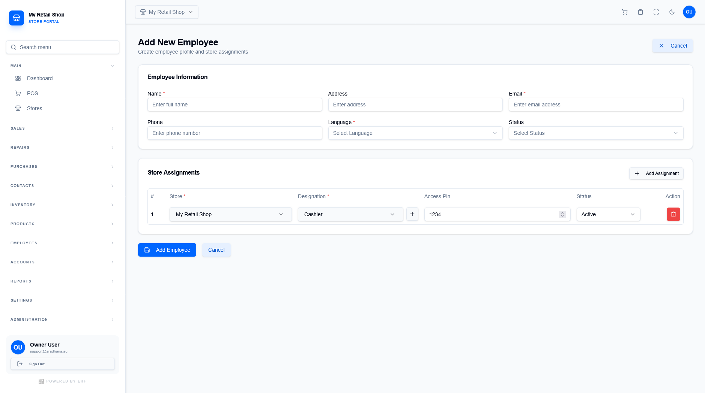Open POS from the sidebar
The height and width of the screenshot is (393, 705).
(63, 93)
